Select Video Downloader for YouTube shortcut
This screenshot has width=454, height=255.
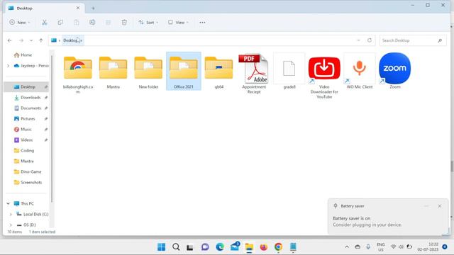click(x=324, y=76)
